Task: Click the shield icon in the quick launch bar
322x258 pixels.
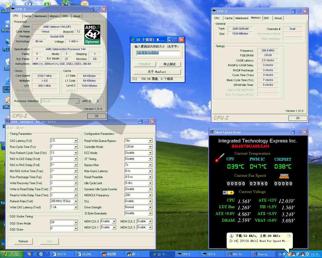Action: click(41, 254)
